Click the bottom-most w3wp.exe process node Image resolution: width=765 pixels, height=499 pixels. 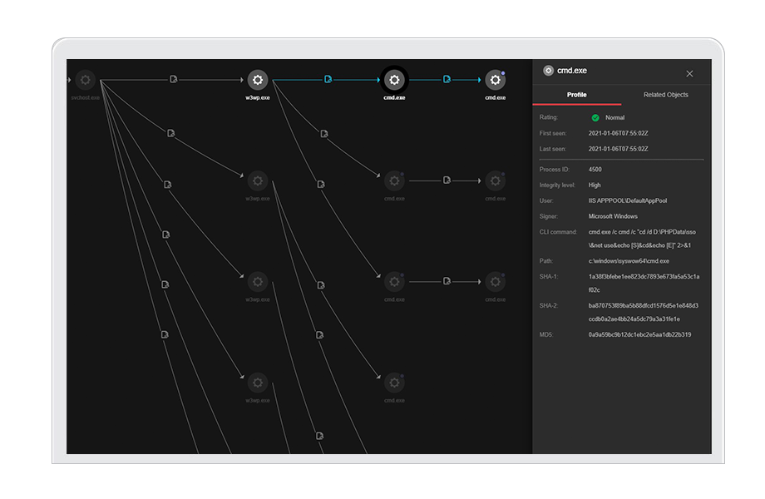(x=257, y=383)
